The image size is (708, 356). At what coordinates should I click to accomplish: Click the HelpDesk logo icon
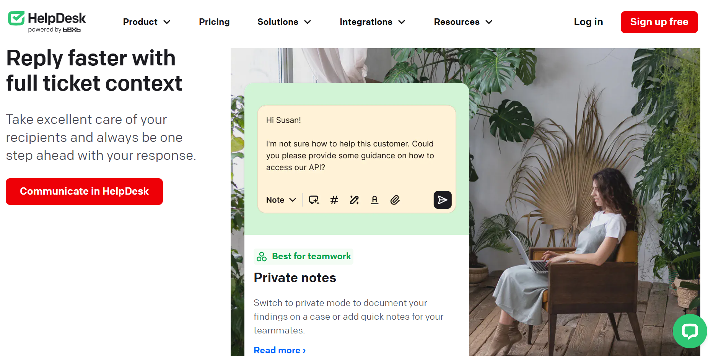click(x=16, y=18)
